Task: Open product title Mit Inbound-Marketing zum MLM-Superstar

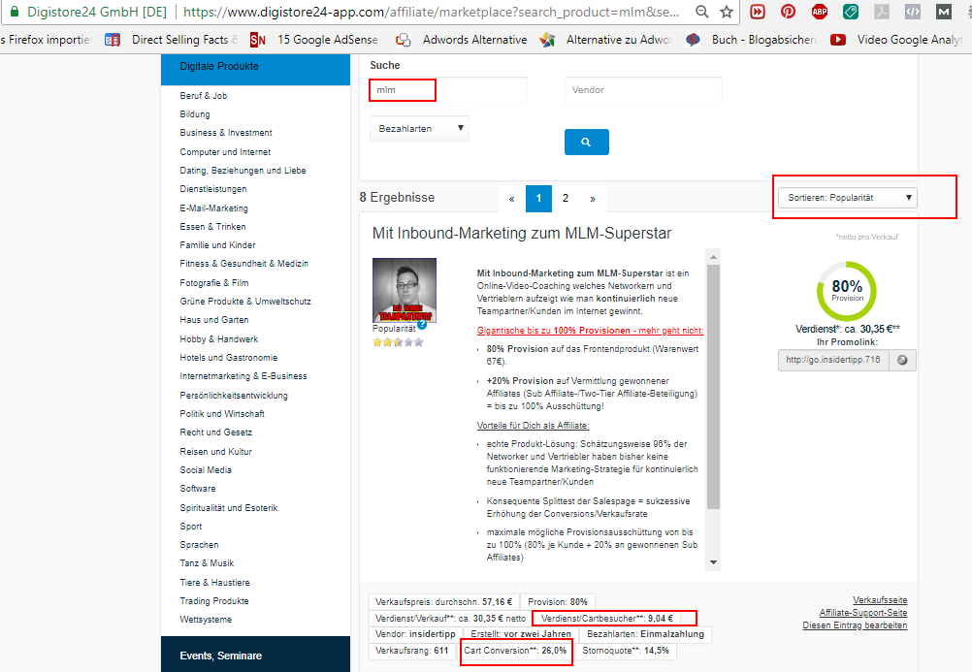Action: click(x=522, y=234)
